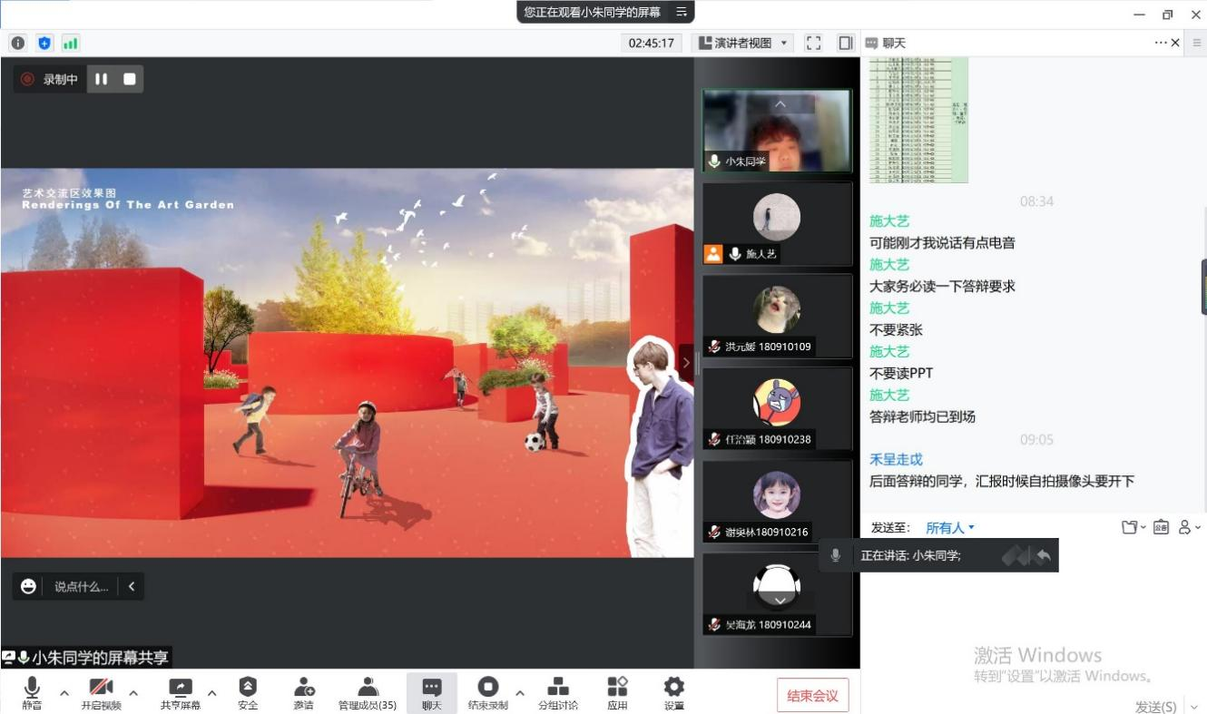
Task: Pause the recording in the 录制中 bar
Action: point(101,79)
